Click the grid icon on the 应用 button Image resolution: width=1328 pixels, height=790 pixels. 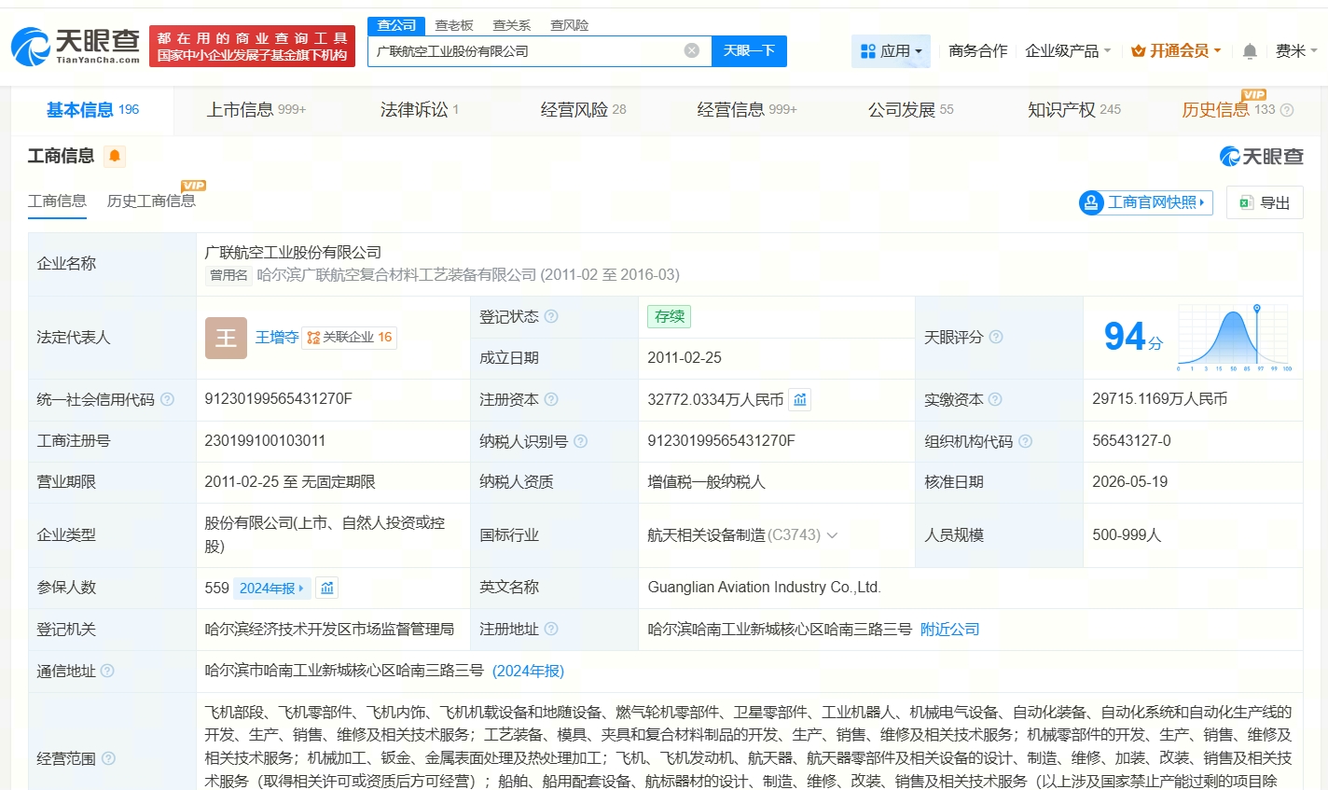point(868,51)
